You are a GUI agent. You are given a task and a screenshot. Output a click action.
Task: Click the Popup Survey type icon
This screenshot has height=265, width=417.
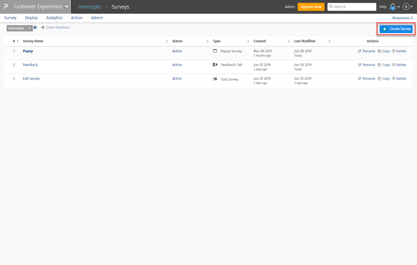click(215, 51)
